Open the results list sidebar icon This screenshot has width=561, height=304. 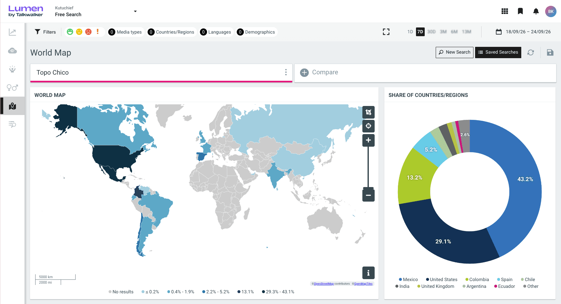pyautogui.click(x=12, y=124)
